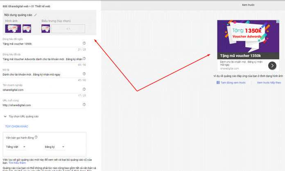Click help icon for Mô tả field
285x171 pixels.
pos(84,74)
